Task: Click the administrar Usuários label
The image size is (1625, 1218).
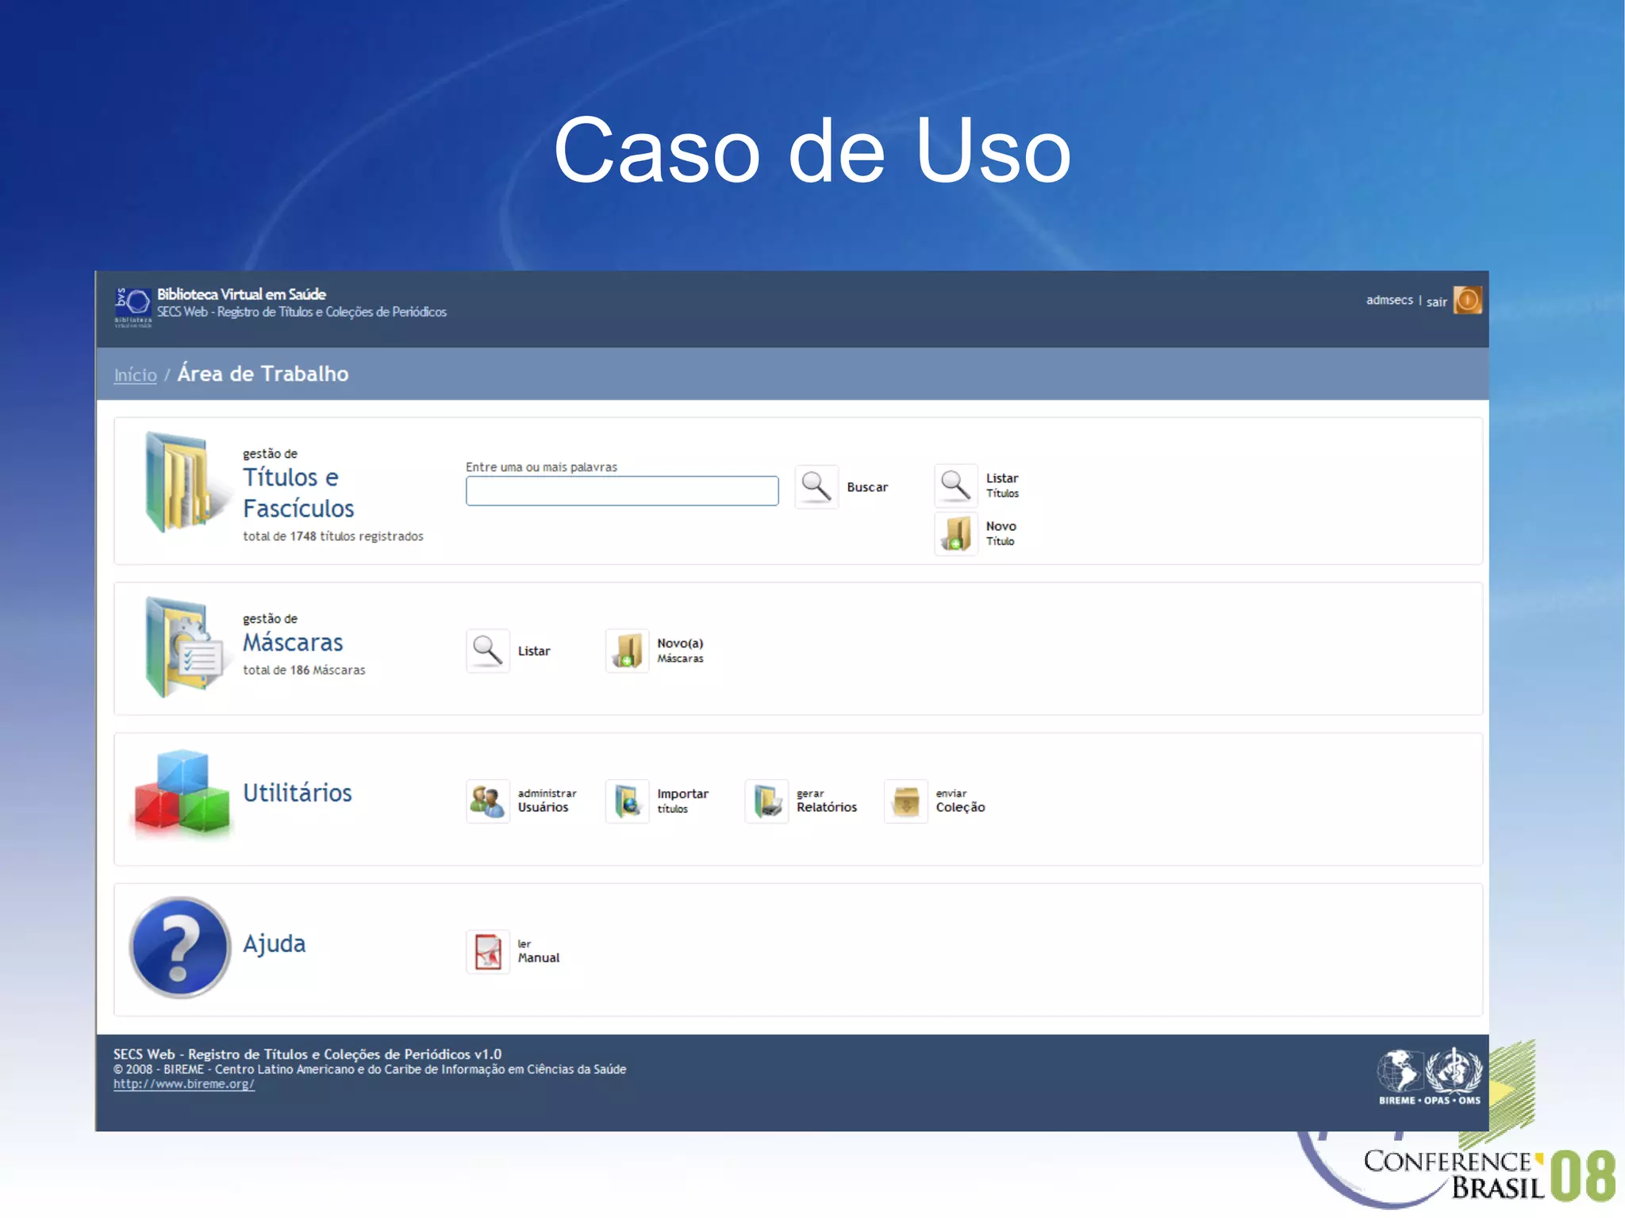Action: click(x=547, y=800)
